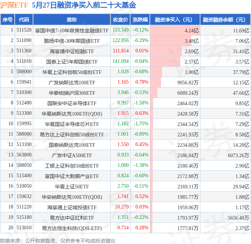This screenshot has width=251, height=244.
Task: Select 海富通中证短融ETF name
Action: (72, 51)
